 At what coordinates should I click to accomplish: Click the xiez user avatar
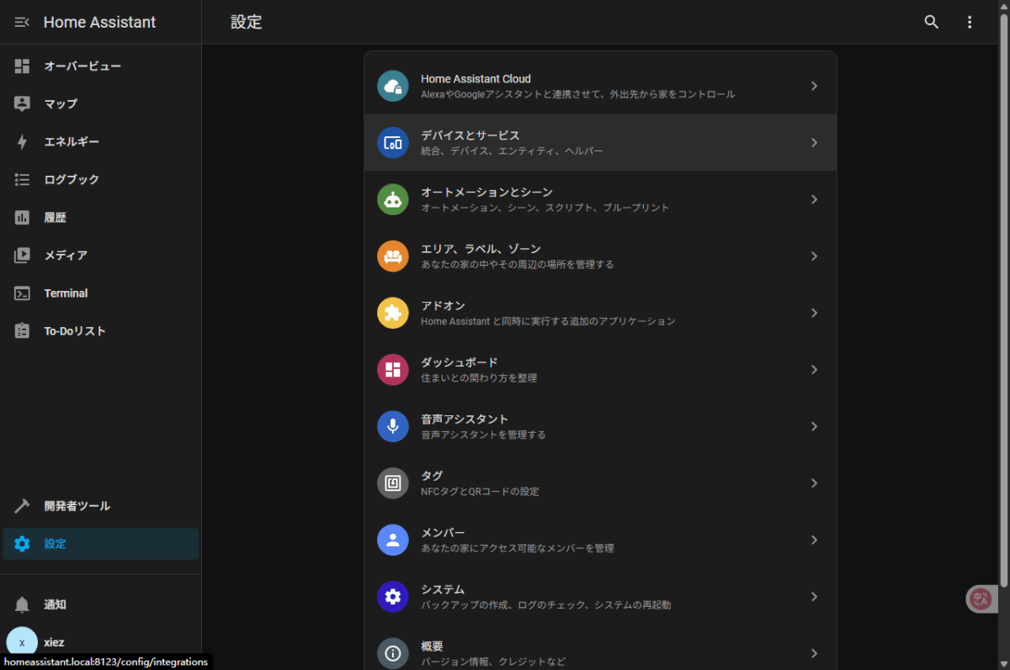point(22,642)
